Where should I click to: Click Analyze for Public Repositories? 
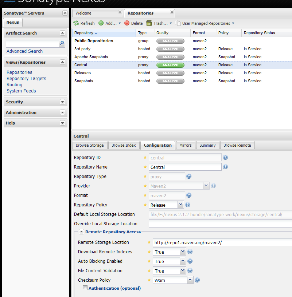click(x=170, y=41)
